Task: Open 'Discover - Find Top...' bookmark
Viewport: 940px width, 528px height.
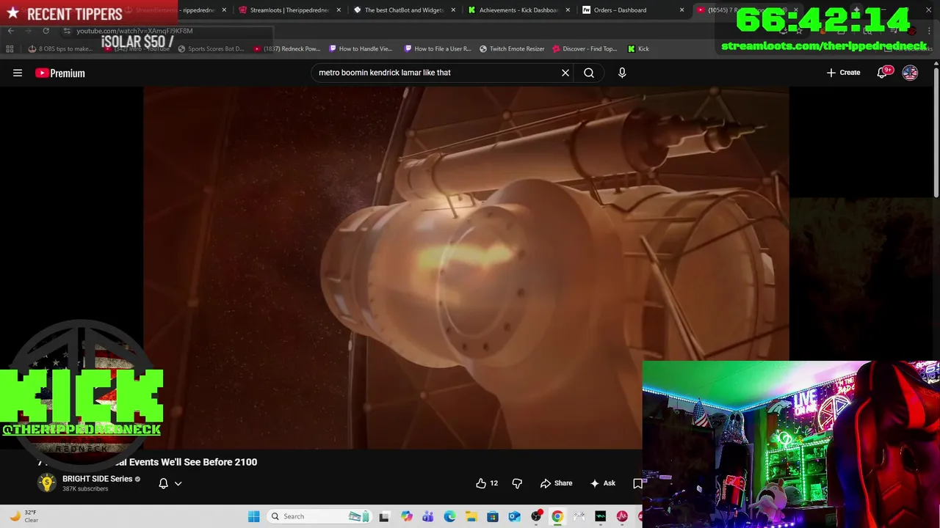Action: (585, 49)
